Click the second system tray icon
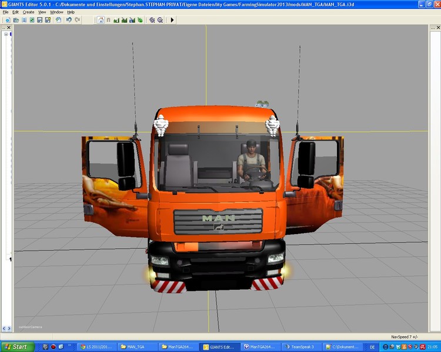 pos(392,347)
